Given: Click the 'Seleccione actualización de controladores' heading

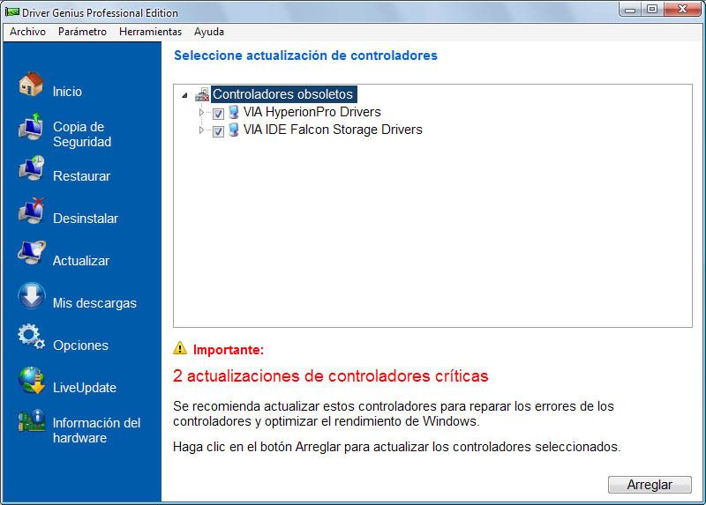Looking at the screenshot, I should point(305,56).
